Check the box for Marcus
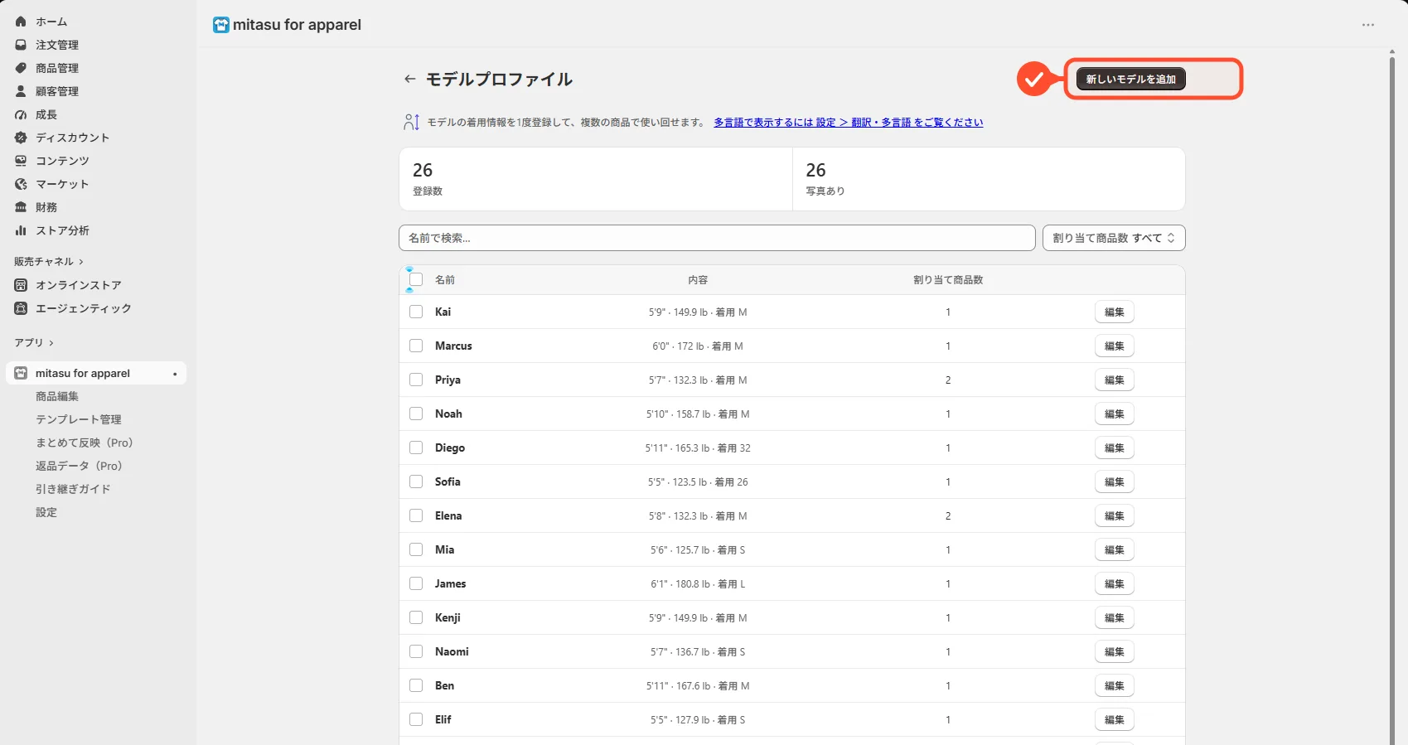The width and height of the screenshot is (1408, 745). point(416,346)
